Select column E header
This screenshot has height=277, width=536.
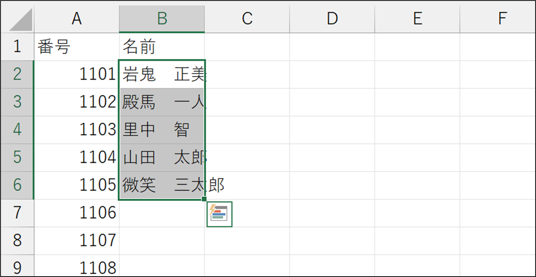[417, 19]
